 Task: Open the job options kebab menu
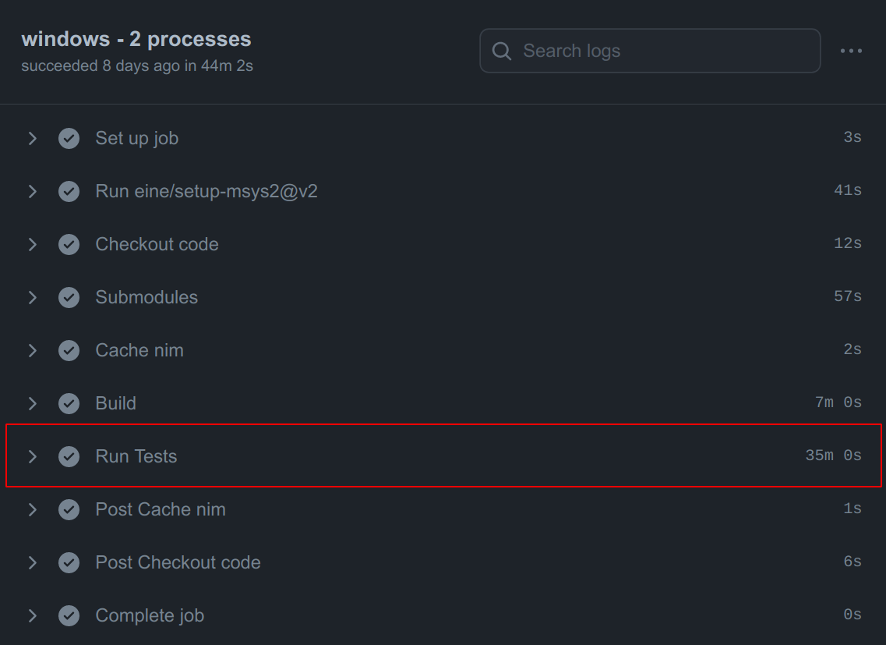[x=851, y=51]
